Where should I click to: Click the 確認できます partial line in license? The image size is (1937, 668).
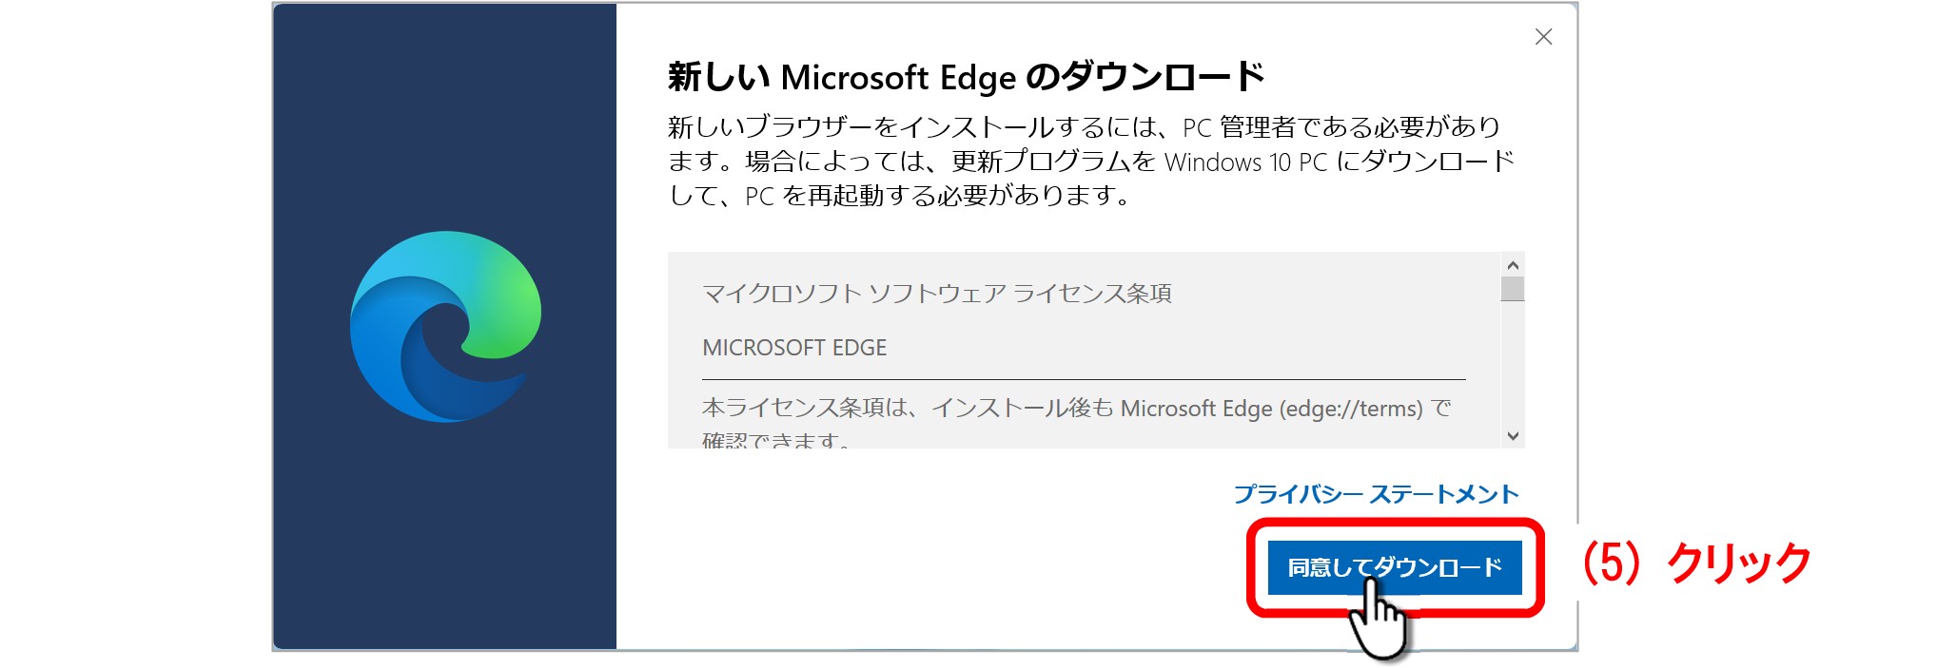[x=775, y=439]
